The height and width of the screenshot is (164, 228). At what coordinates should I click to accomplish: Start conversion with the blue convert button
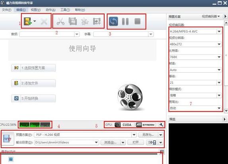[x=113, y=21]
